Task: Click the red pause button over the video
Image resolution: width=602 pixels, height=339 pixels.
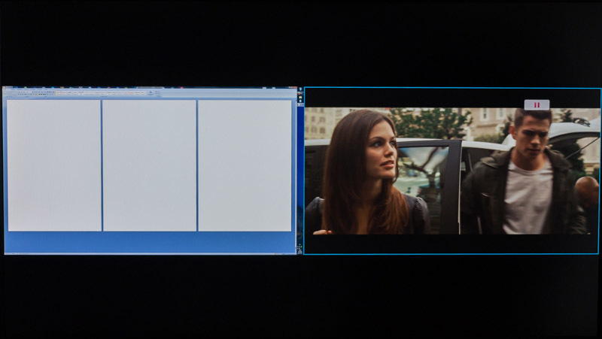Action: coord(537,104)
